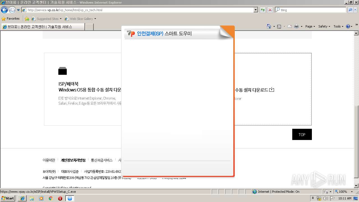
Task: Click the Read Mail envelope icon
Action: [290, 26]
